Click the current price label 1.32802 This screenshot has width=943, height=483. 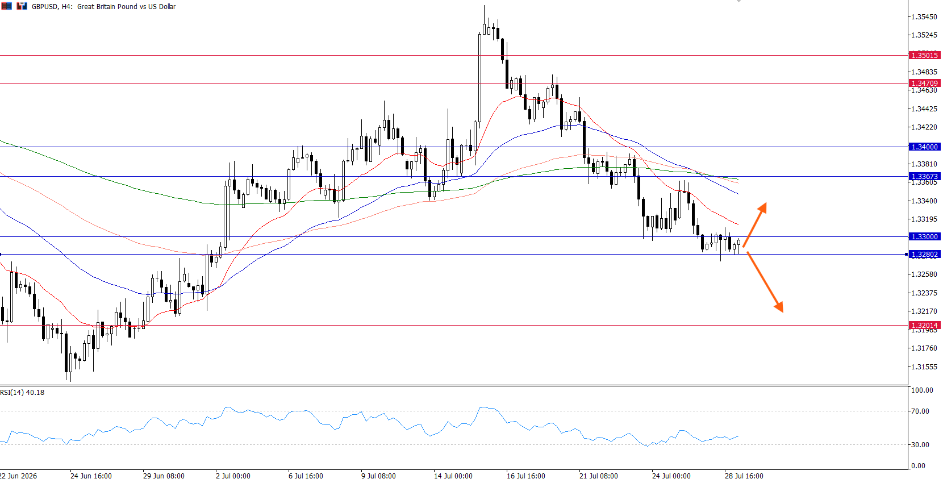coord(925,254)
